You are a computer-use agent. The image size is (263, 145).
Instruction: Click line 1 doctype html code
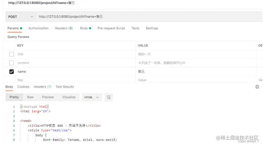(x=34, y=107)
